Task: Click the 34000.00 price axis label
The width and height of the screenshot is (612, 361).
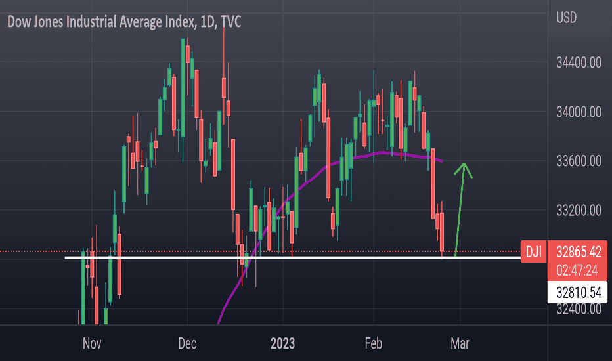Action: 579,112
